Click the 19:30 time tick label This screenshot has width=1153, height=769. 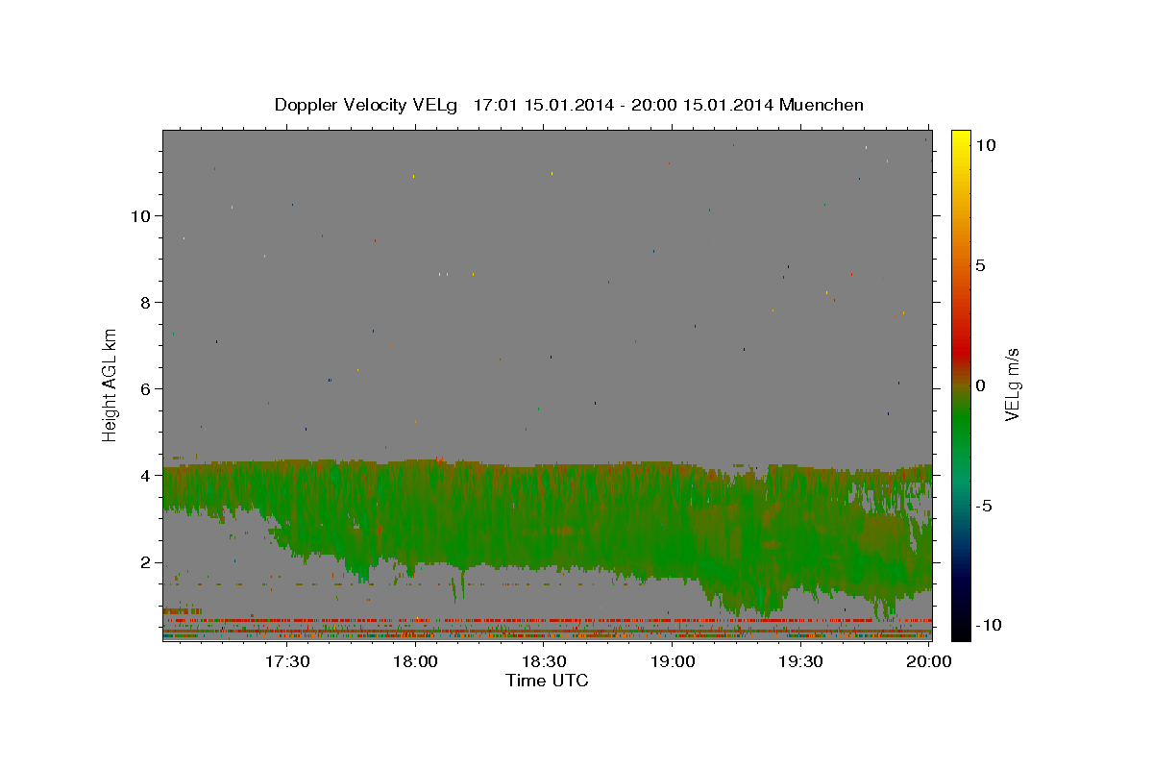pos(801,661)
